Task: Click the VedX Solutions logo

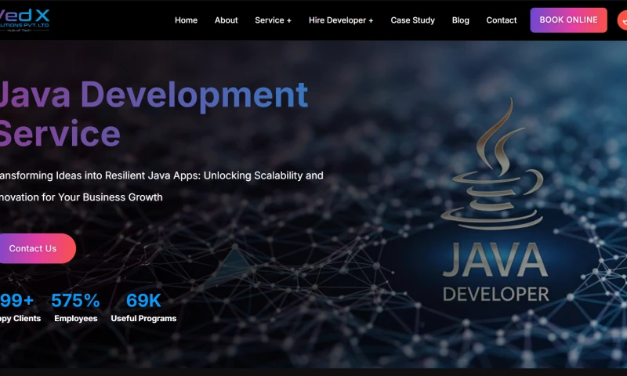Action: 24,20
